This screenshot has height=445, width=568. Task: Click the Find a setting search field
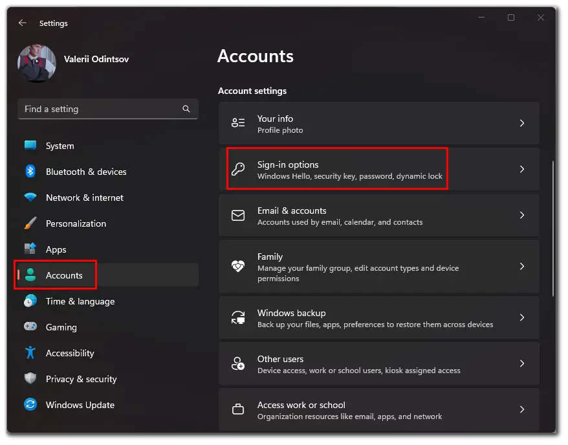[x=107, y=109]
